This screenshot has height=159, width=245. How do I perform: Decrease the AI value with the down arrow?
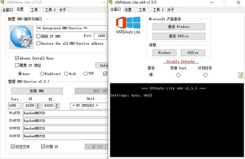click(38, 107)
